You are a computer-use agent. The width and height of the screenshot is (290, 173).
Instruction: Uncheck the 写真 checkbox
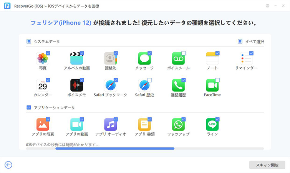48,53
